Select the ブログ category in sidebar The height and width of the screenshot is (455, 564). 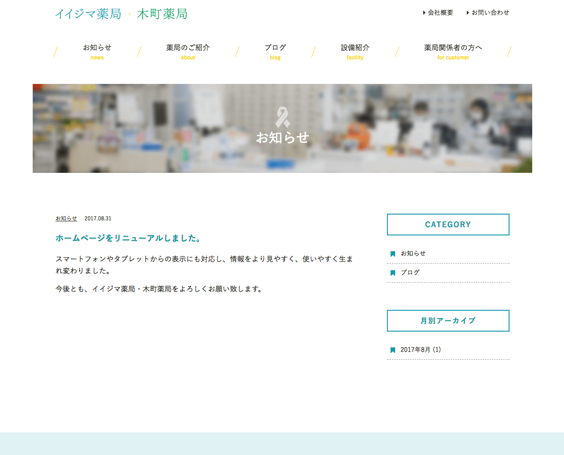coord(410,273)
